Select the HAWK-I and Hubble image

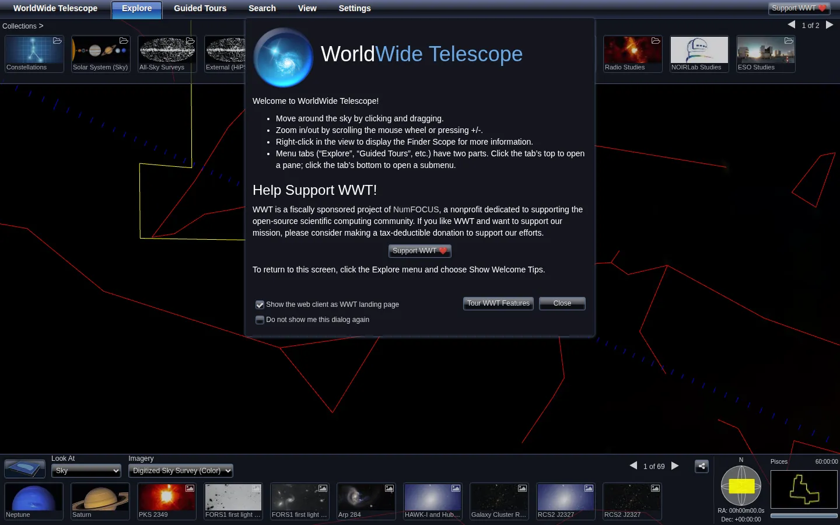tap(433, 501)
